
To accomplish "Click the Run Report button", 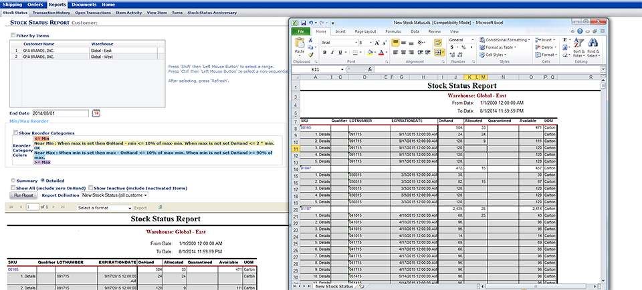I will [x=23, y=196].
